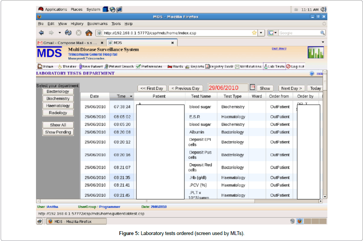This screenshot has width=363, height=241.
Task: Go to Next Day
Action: [291, 88]
